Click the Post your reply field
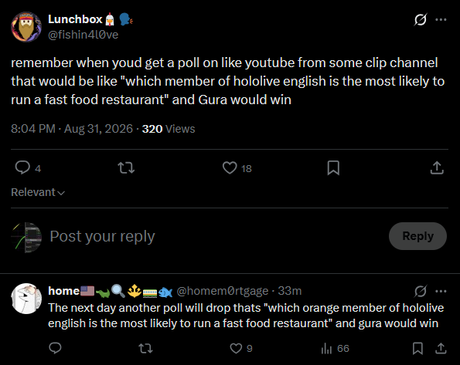 click(217, 236)
